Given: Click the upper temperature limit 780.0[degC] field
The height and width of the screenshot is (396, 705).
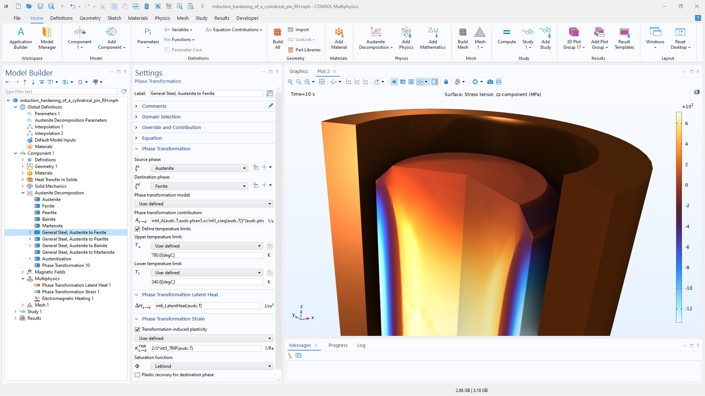Looking at the screenshot, I should coord(207,255).
